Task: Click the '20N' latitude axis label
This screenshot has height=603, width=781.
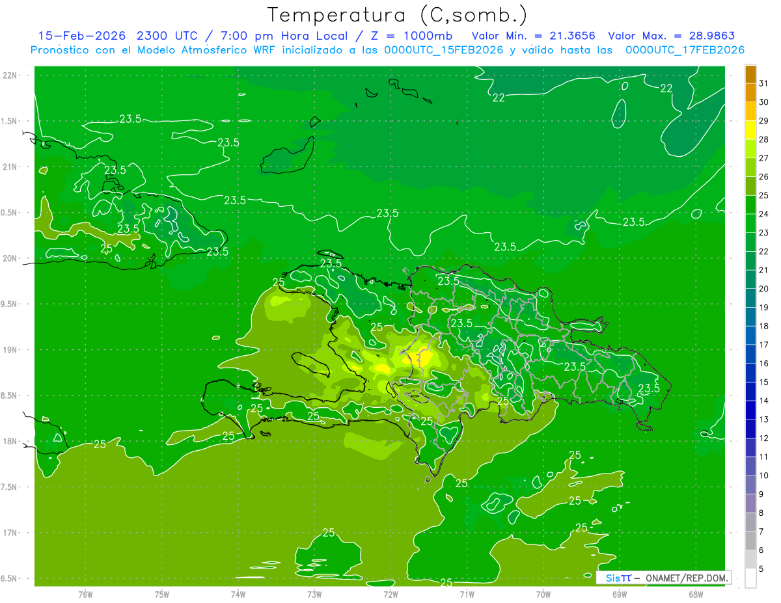Action: point(10,259)
